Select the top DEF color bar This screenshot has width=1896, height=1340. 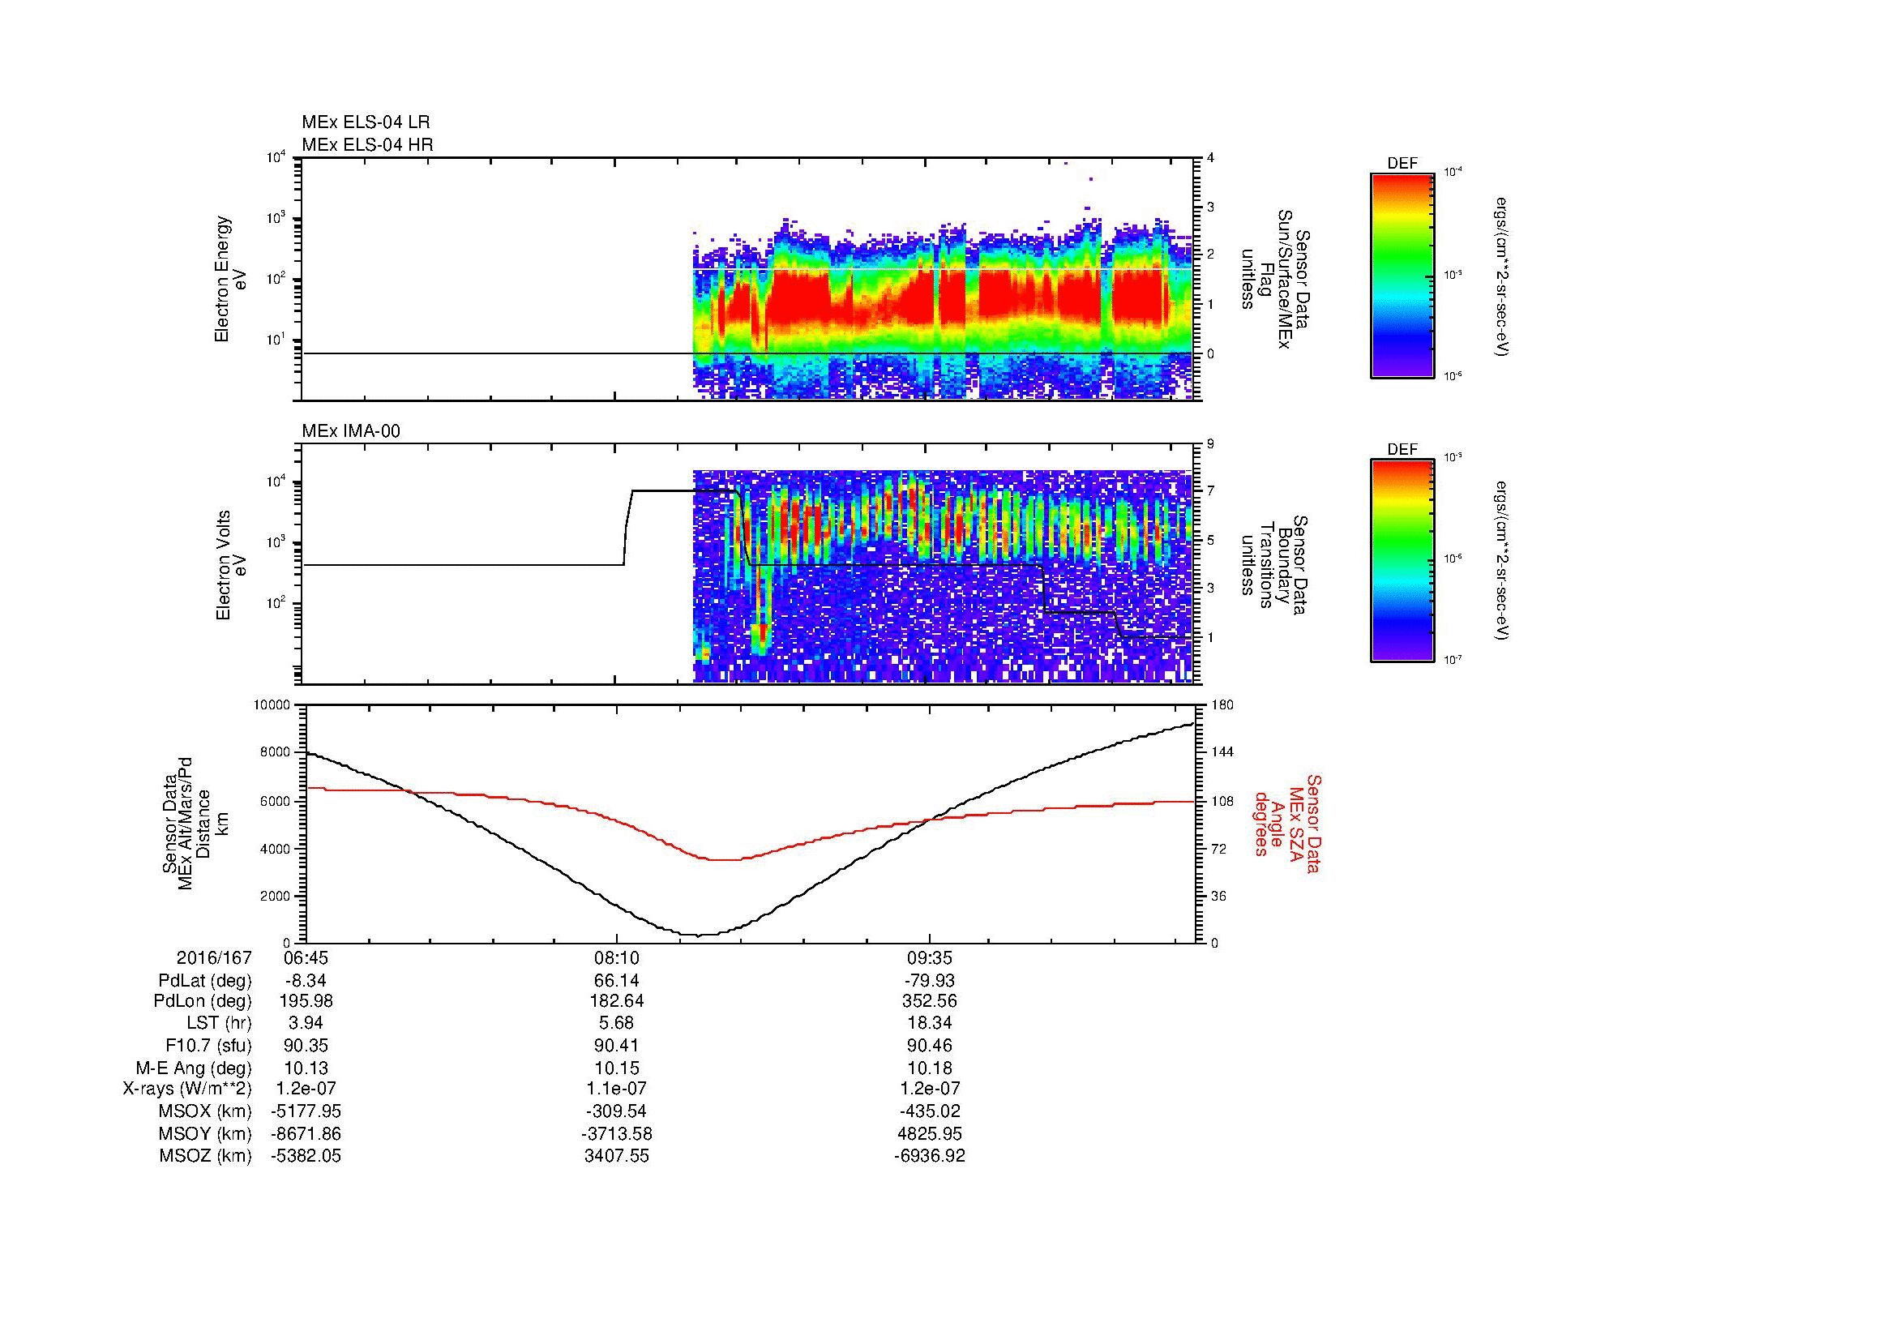tap(1402, 275)
